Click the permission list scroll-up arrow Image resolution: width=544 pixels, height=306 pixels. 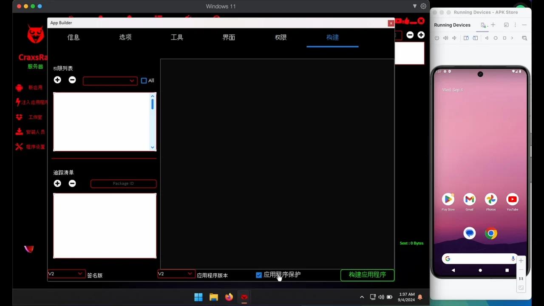(153, 96)
